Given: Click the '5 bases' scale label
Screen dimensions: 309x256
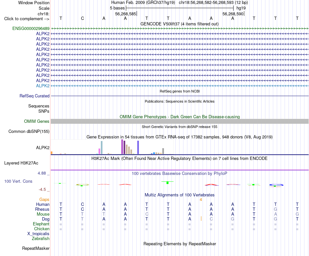Looking at the screenshot, I should point(117,8).
